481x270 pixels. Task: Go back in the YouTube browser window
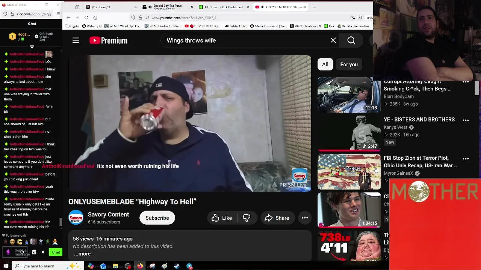pyautogui.click(x=68, y=18)
